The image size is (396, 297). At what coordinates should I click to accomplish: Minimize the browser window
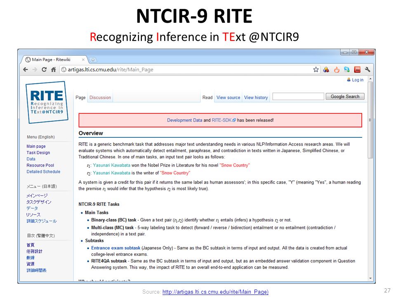[345, 52]
